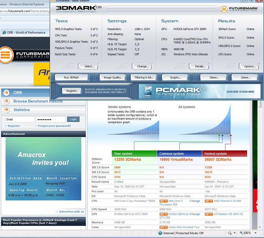Viewport: 264px width, 238px height.
Task: Click security lock icon in status bar
Action: click(x=230, y=233)
